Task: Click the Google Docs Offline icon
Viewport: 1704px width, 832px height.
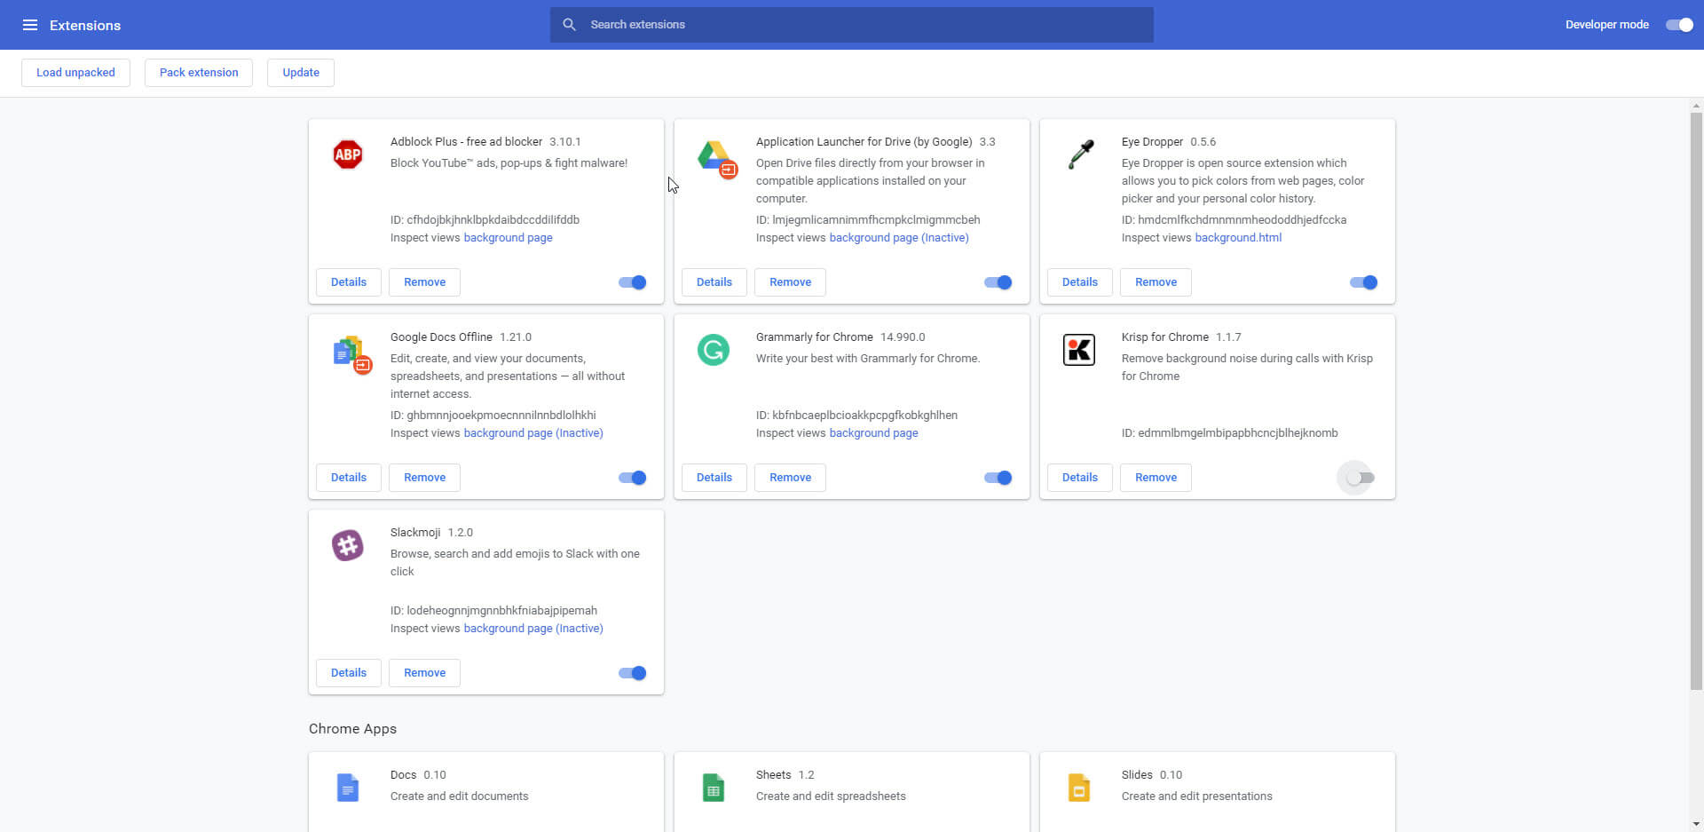Action: 351,354
